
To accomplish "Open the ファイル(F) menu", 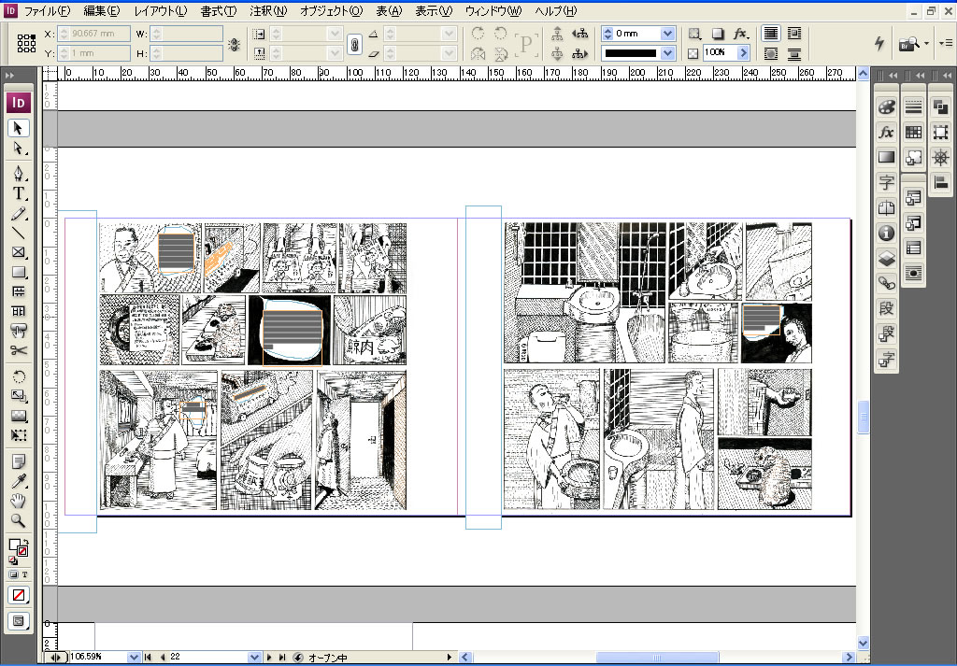I will click(46, 11).
